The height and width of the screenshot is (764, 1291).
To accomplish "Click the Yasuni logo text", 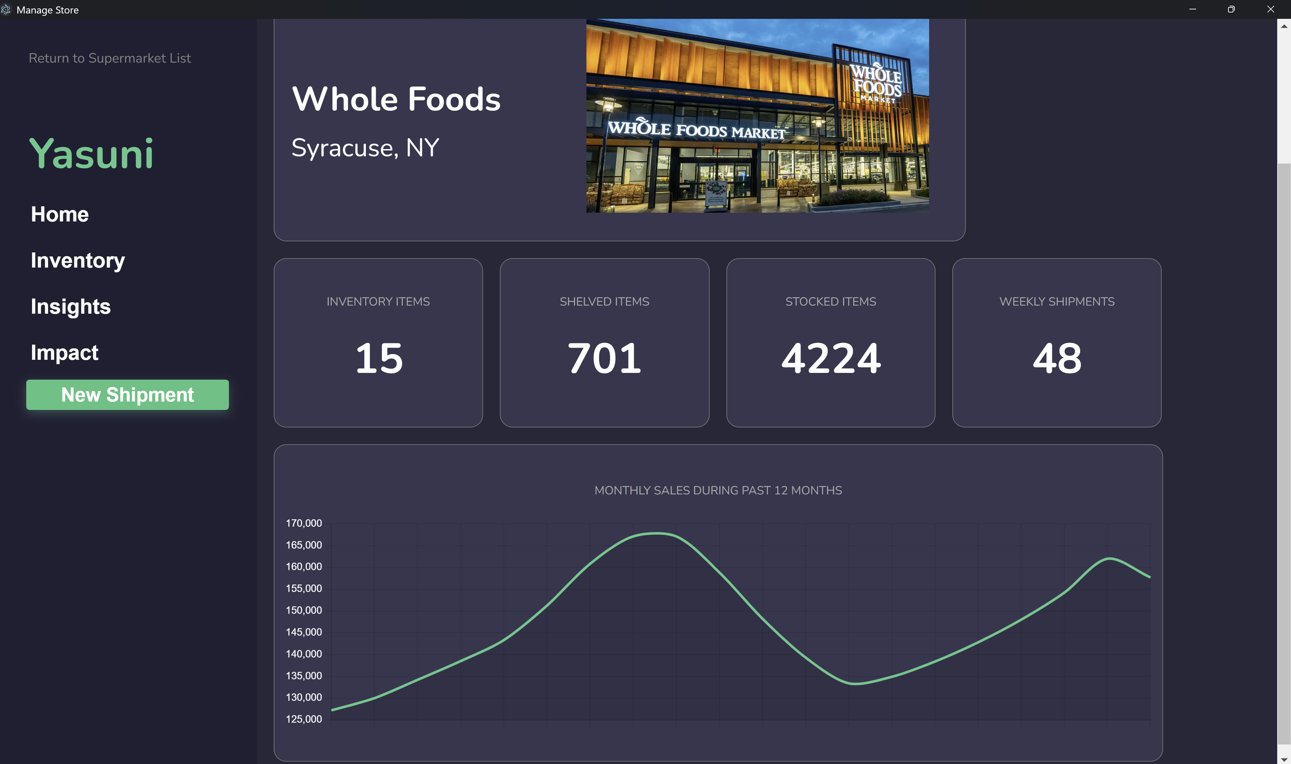I will tap(91, 153).
